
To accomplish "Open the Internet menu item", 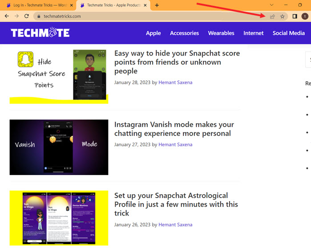I will pos(253,33).
